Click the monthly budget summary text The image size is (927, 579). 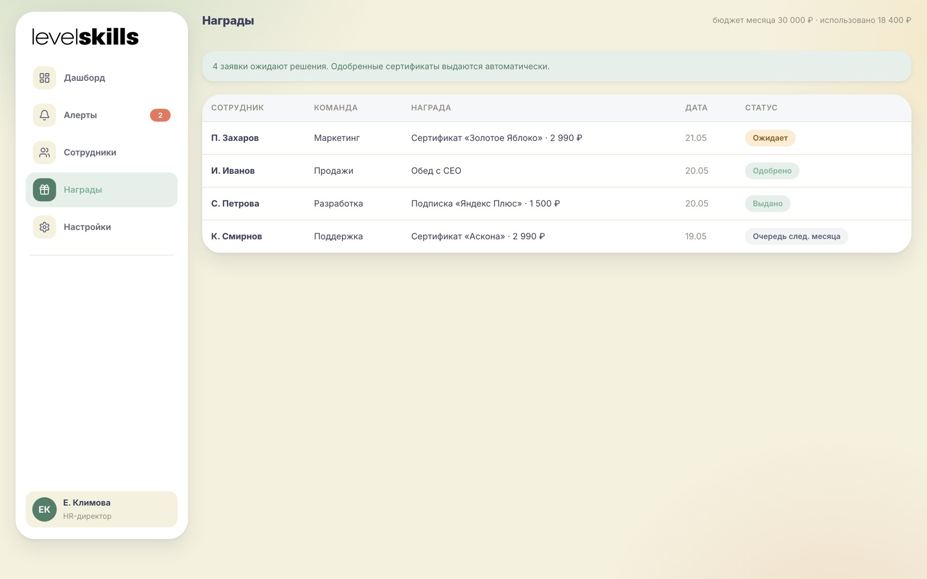tap(812, 20)
